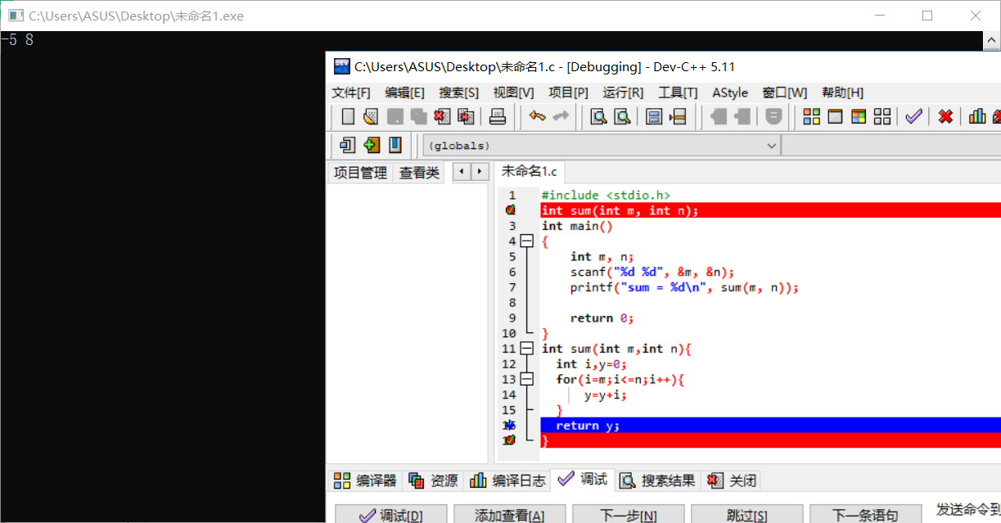
Task: Switch to the 编译器 bottom tab
Action: coord(365,480)
